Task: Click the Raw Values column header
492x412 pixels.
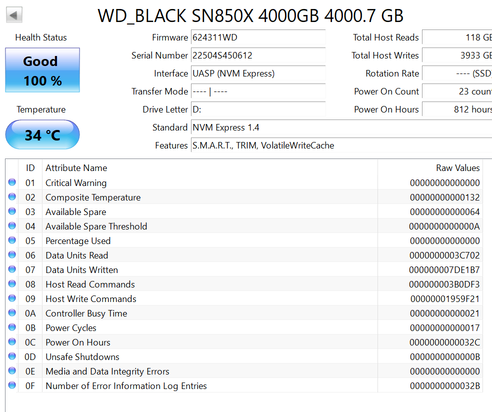Action: point(458,168)
